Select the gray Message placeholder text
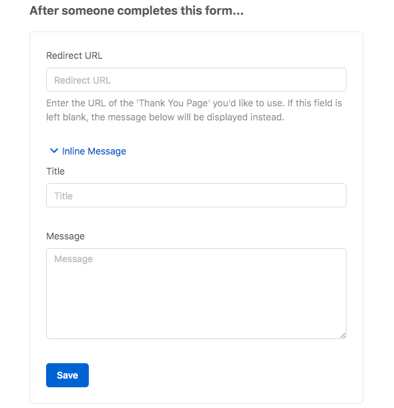The height and width of the screenshot is (408, 394). pyautogui.click(x=73, y=259)
